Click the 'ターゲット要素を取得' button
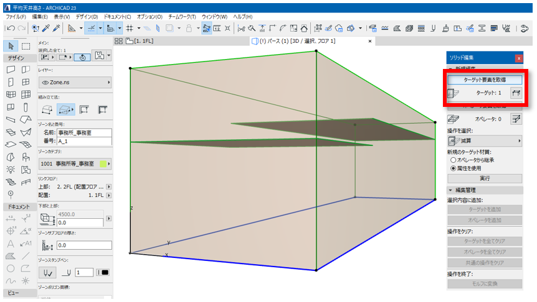Screen dimensions: 537x302 pos(485,80)
